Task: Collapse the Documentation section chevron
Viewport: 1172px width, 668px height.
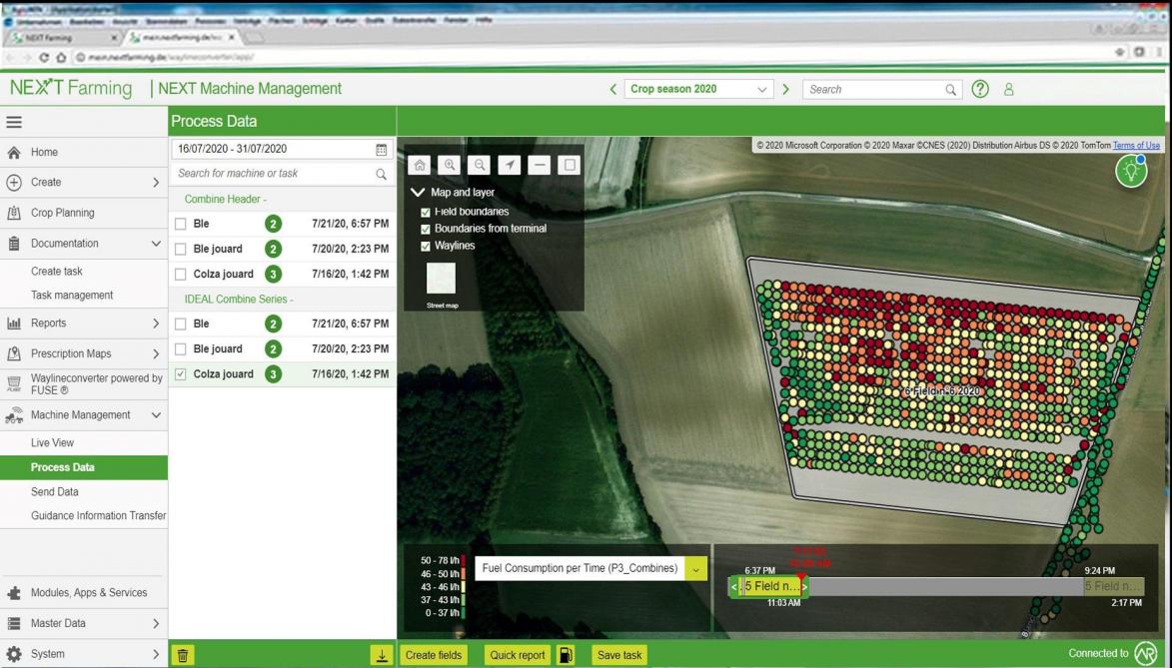Action: 156,244
